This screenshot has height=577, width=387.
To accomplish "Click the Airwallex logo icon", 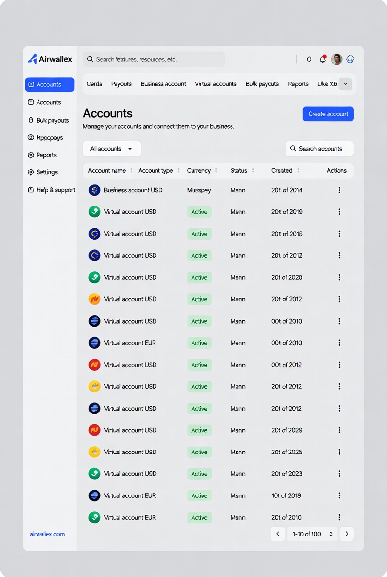I will coord(33,59).
